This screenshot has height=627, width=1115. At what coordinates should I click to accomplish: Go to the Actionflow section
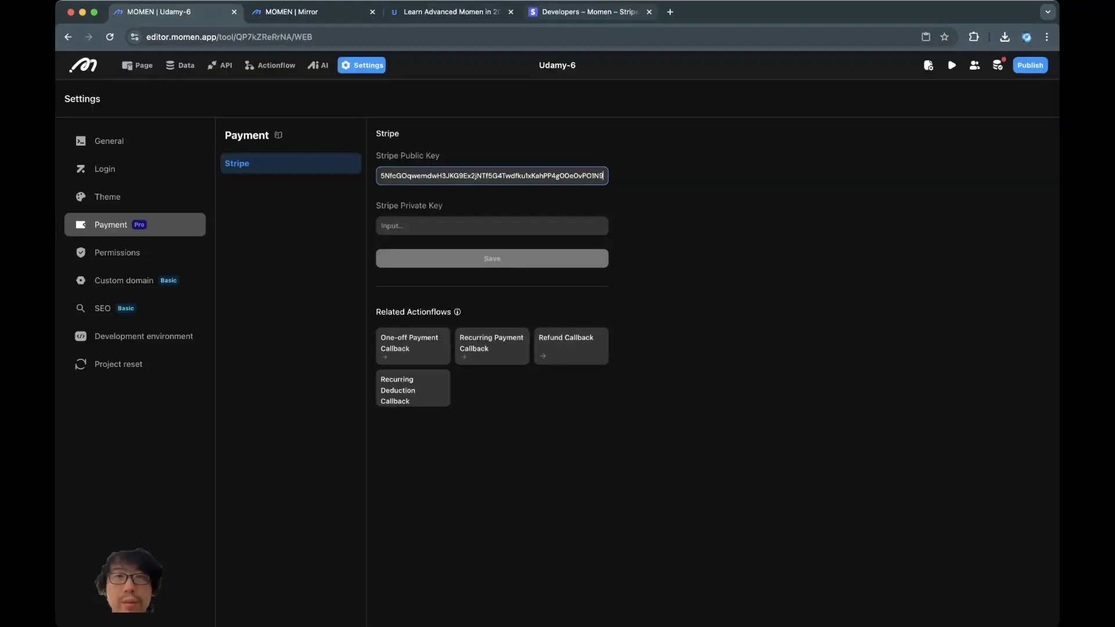coord(270,65)
